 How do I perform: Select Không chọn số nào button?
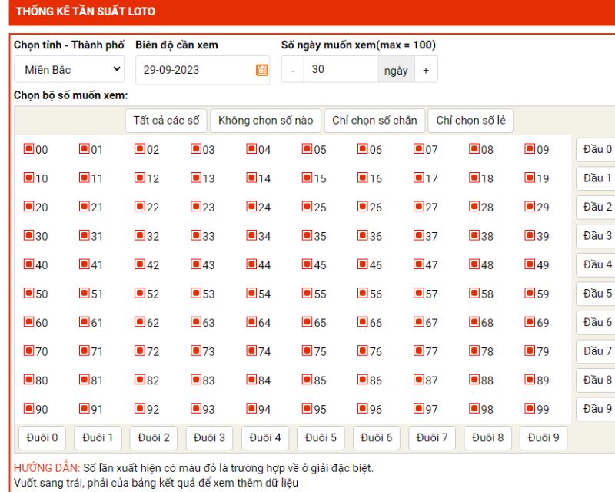pos(265,121)
